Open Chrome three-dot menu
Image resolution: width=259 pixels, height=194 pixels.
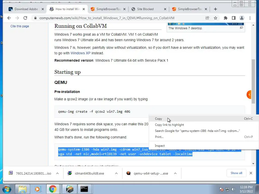coord(250,18)
